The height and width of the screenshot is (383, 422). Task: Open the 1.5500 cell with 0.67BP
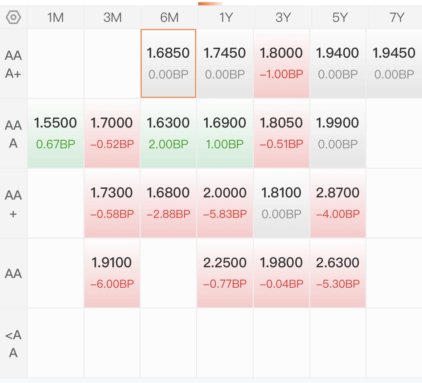[55, 133]
